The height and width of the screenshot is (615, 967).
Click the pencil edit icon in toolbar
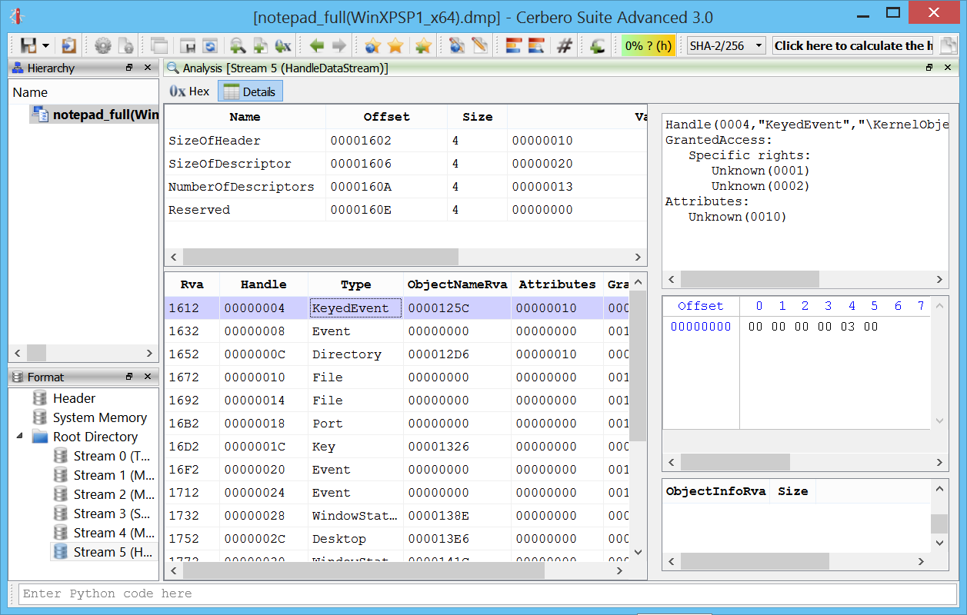tap(480, 45)
